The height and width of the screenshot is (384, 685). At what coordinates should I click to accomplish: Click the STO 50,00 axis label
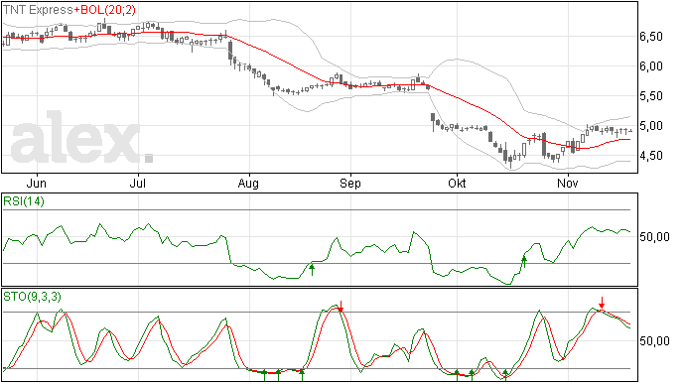pyautogui.click(x=654, y=340)
